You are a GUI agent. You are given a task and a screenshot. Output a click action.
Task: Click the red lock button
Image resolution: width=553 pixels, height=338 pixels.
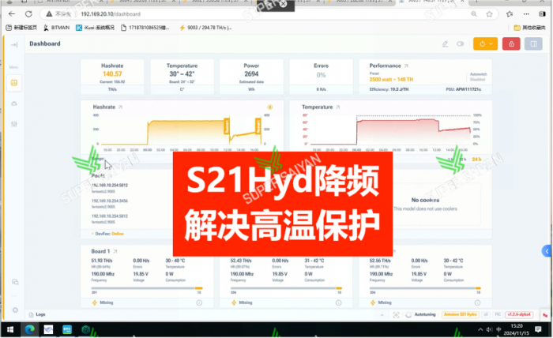[511, 44]
